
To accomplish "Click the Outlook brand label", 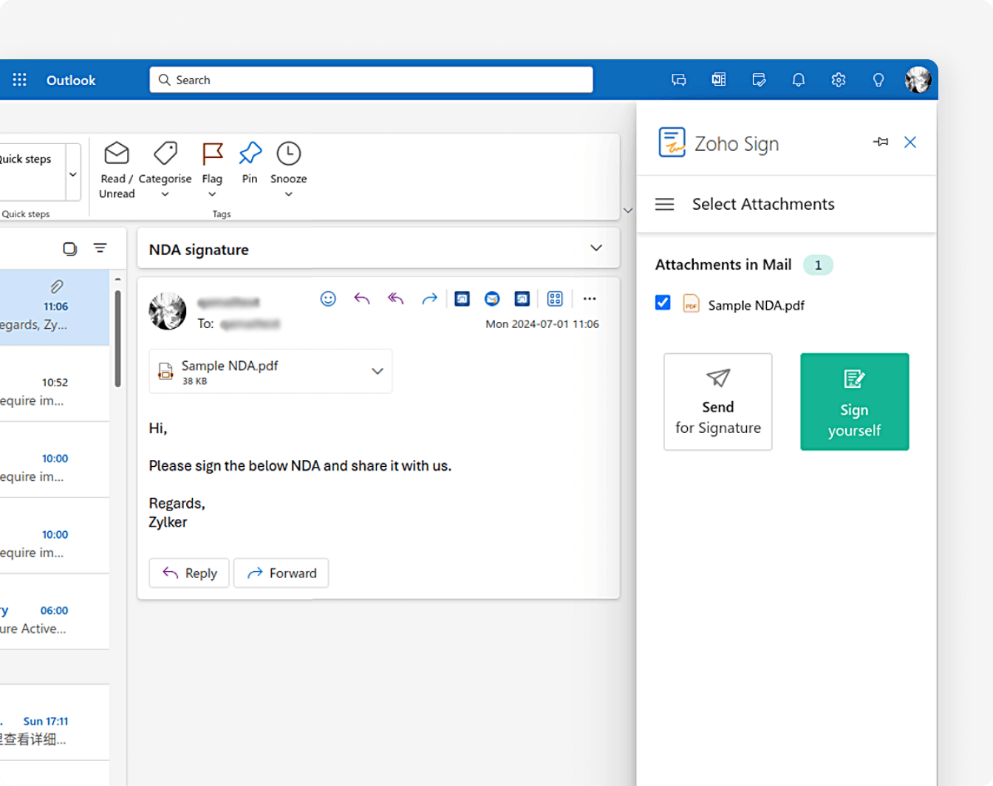I will click(71, 80).
